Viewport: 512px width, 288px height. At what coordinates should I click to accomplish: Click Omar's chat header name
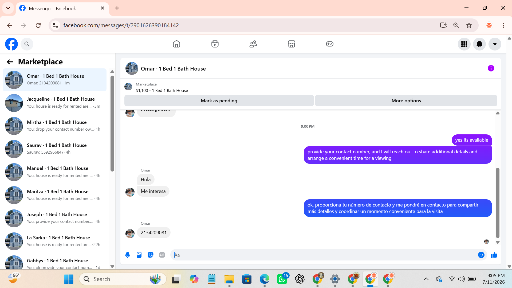click(173, 69)
